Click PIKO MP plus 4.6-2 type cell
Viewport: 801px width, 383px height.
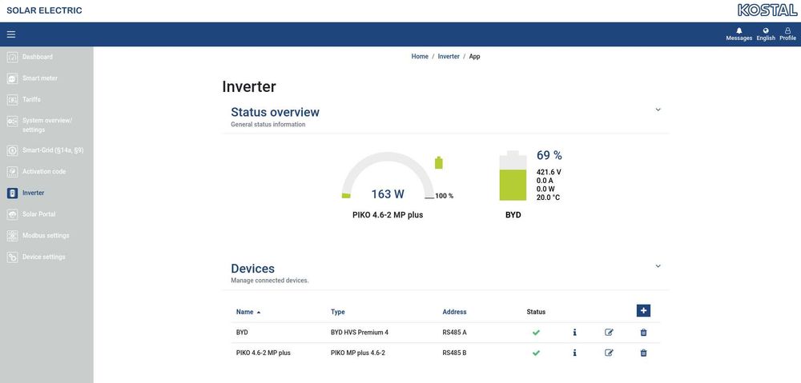pyautogui.click(x=357, y=353)
